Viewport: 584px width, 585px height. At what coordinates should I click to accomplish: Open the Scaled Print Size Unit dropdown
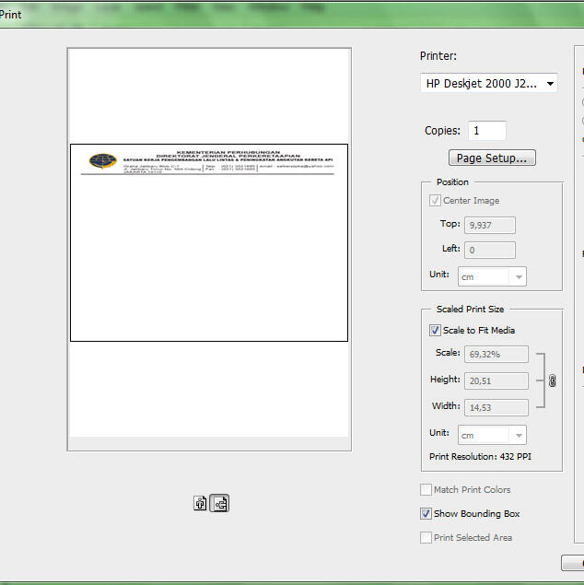tap(492, 435)
